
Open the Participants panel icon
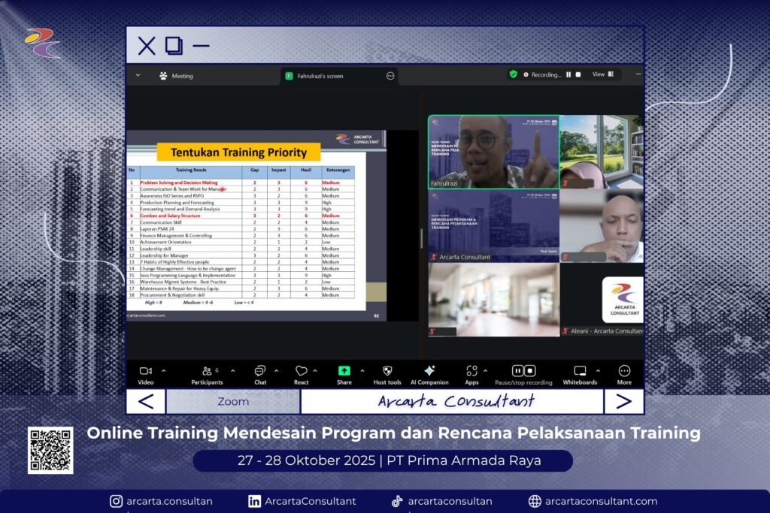point(208,371)
